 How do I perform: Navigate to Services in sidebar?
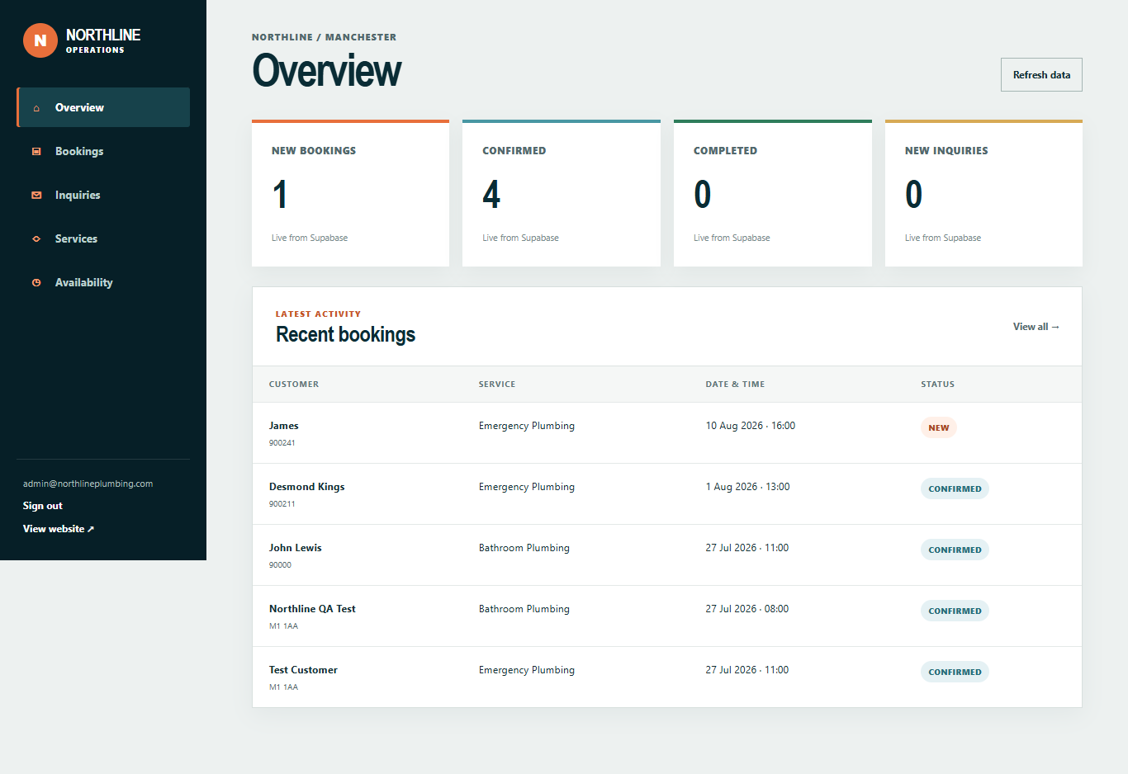coord(103,238)
